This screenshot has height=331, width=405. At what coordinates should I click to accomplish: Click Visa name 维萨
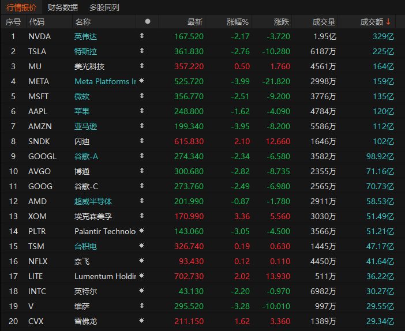(82, 306)
